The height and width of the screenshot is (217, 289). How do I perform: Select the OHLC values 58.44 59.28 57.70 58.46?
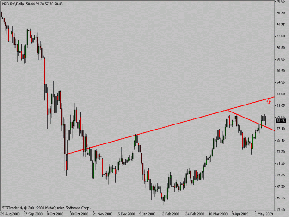(x=44, y=4)
